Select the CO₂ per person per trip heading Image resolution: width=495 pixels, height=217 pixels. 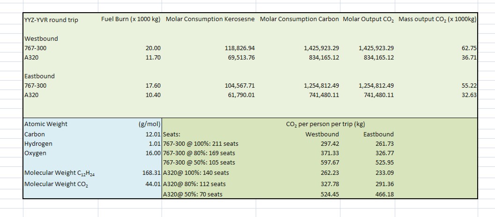click(x=325, y=124)
